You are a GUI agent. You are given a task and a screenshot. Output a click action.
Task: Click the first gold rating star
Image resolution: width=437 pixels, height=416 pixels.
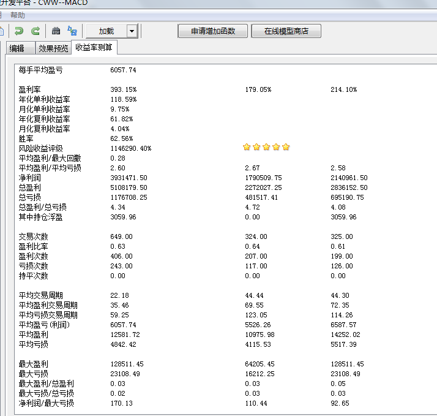[x=247, y=147]
